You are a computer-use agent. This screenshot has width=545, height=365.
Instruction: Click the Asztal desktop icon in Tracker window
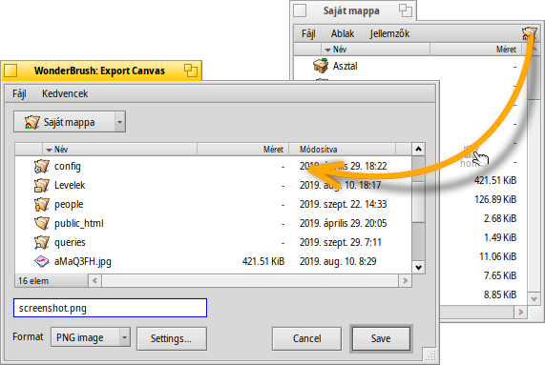coord(321,66)
